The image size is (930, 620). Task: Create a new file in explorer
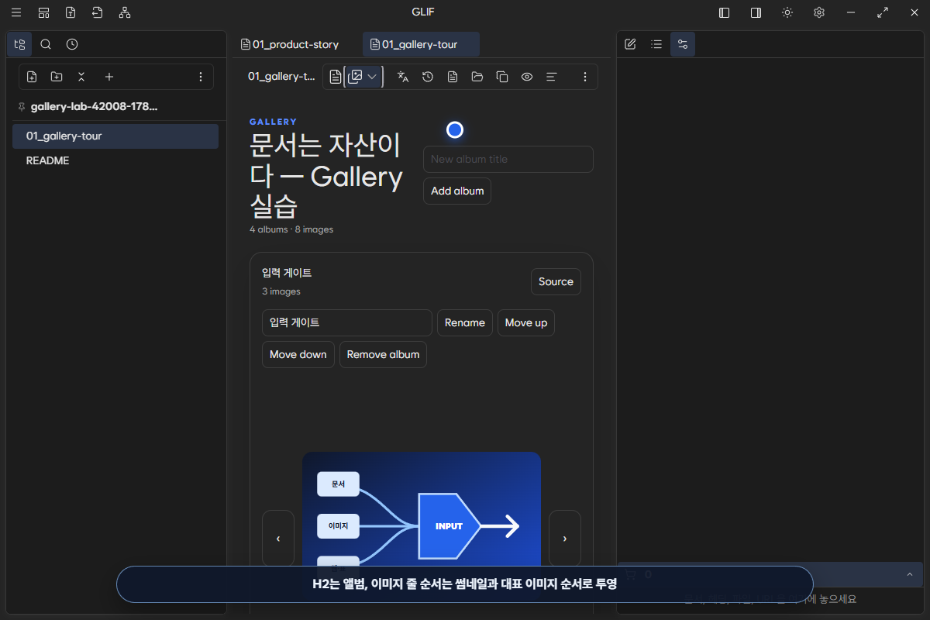[x=32, y=77]
